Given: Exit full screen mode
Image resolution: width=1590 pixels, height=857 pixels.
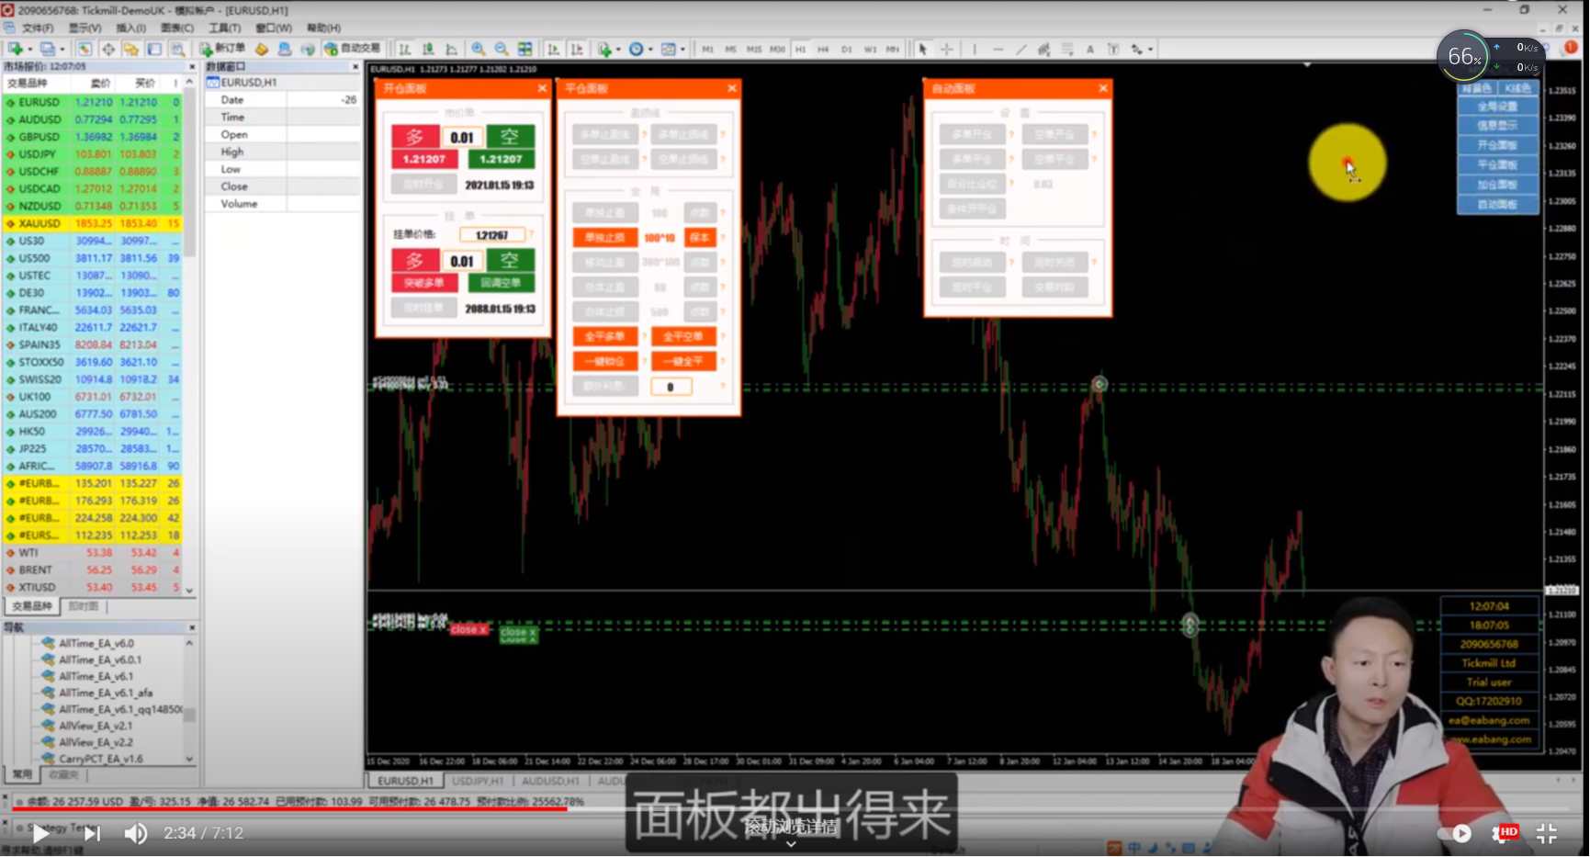Looking at the screenshot, I should [x=1547, y=833].
